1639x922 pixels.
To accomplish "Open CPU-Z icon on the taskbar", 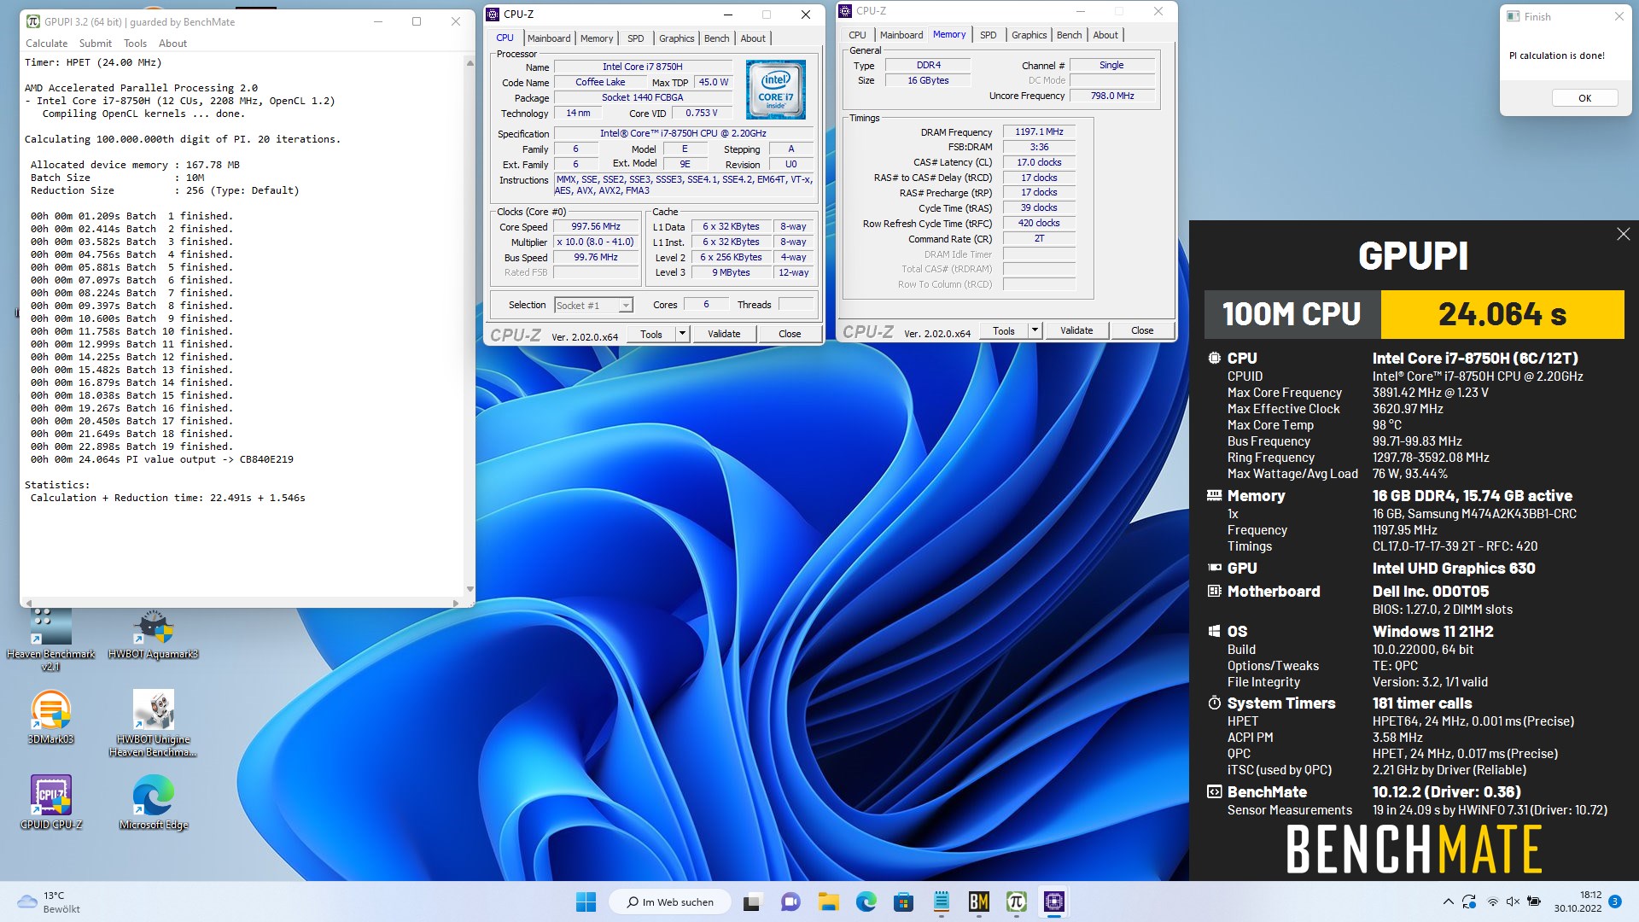I will pyautogui.click(x=1053, y=902).
